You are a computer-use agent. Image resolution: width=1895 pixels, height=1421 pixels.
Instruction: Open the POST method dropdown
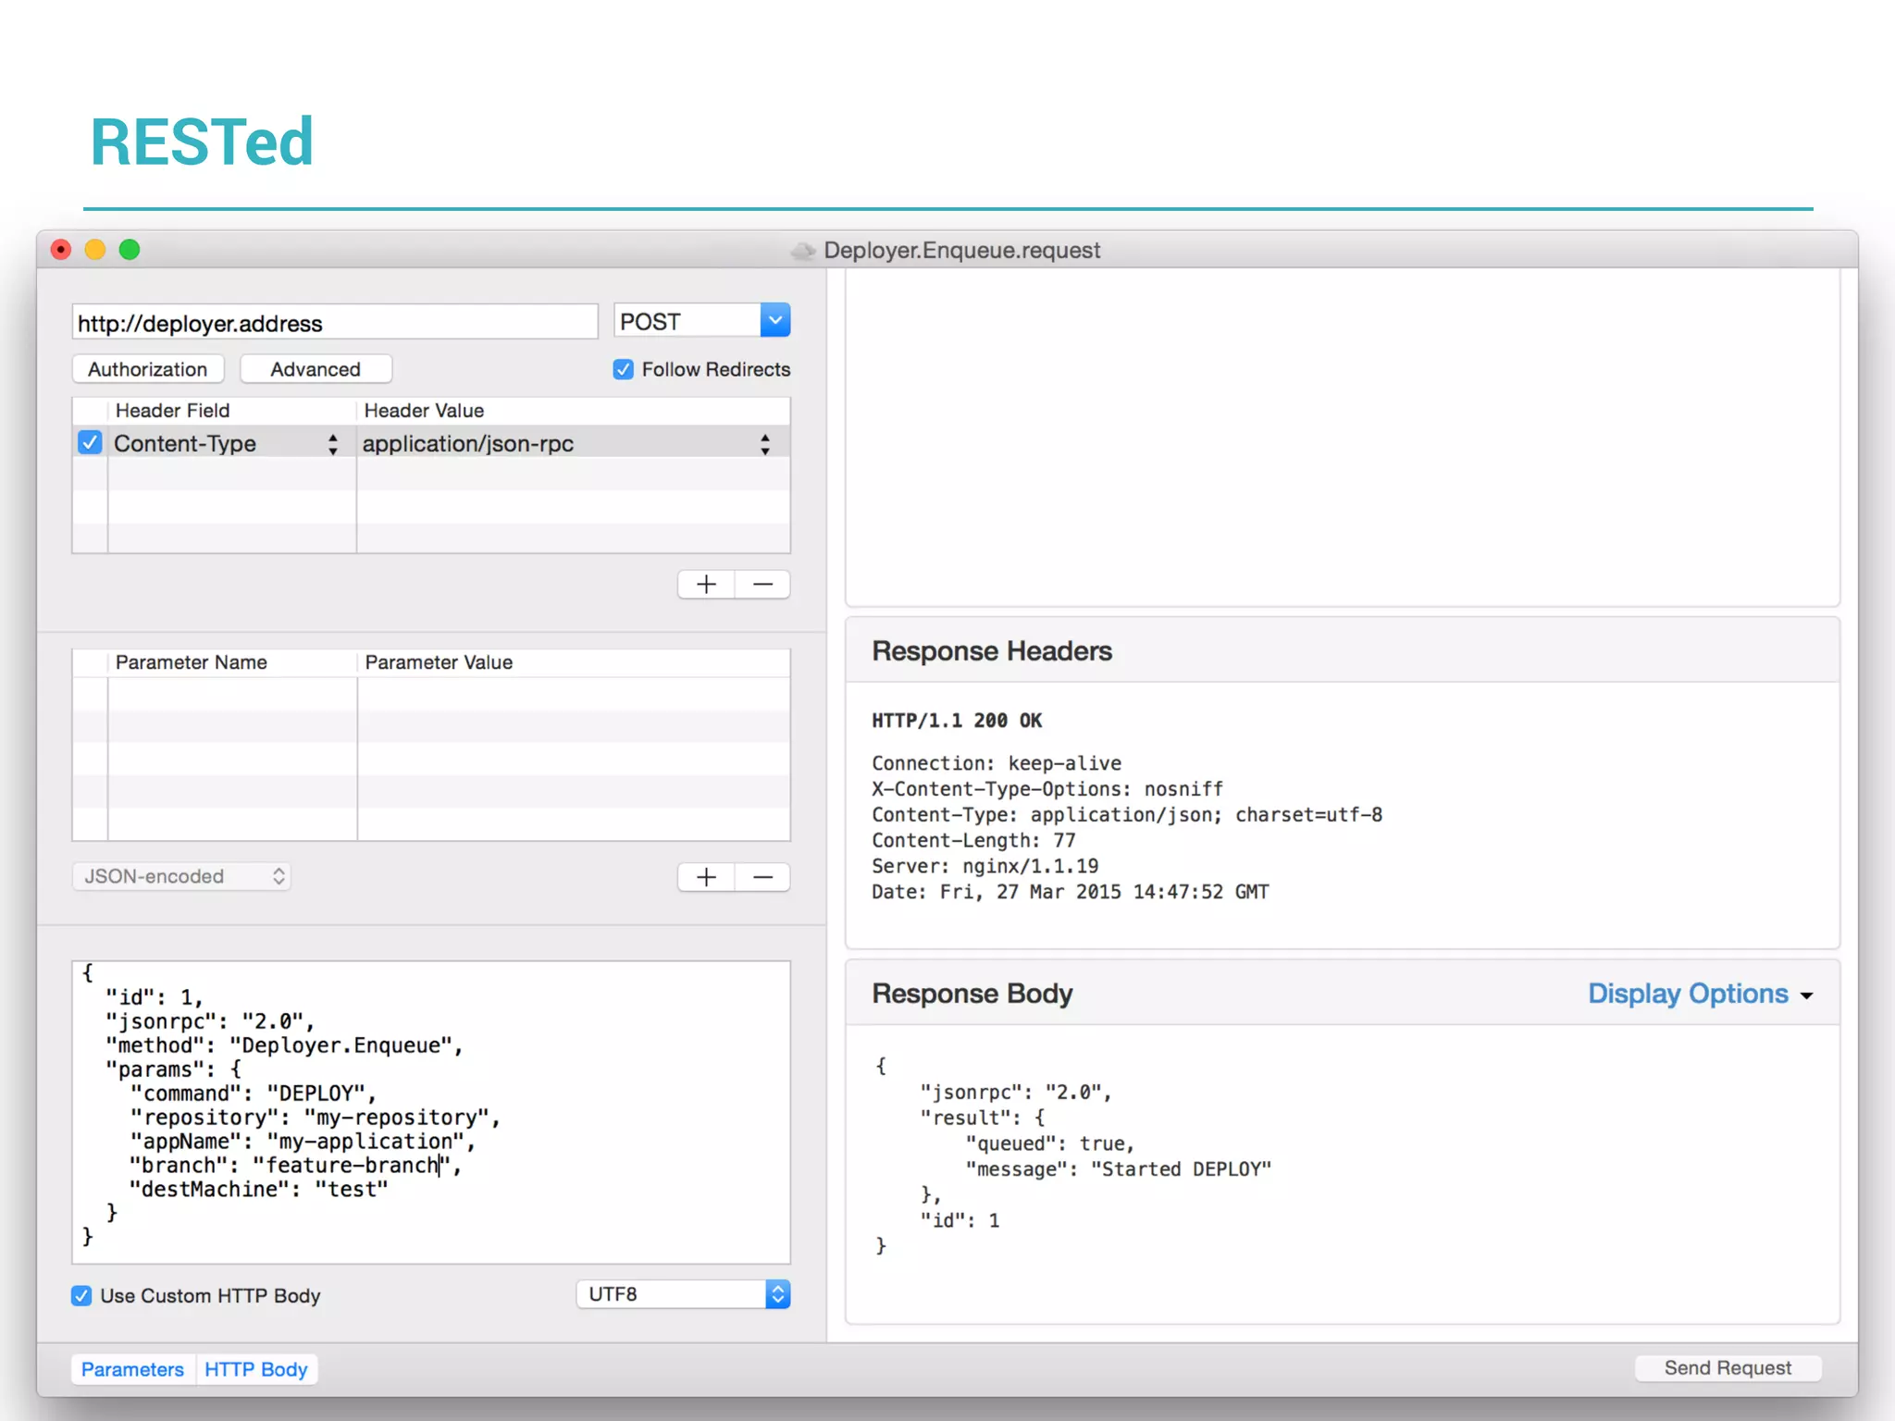point(775,321)
